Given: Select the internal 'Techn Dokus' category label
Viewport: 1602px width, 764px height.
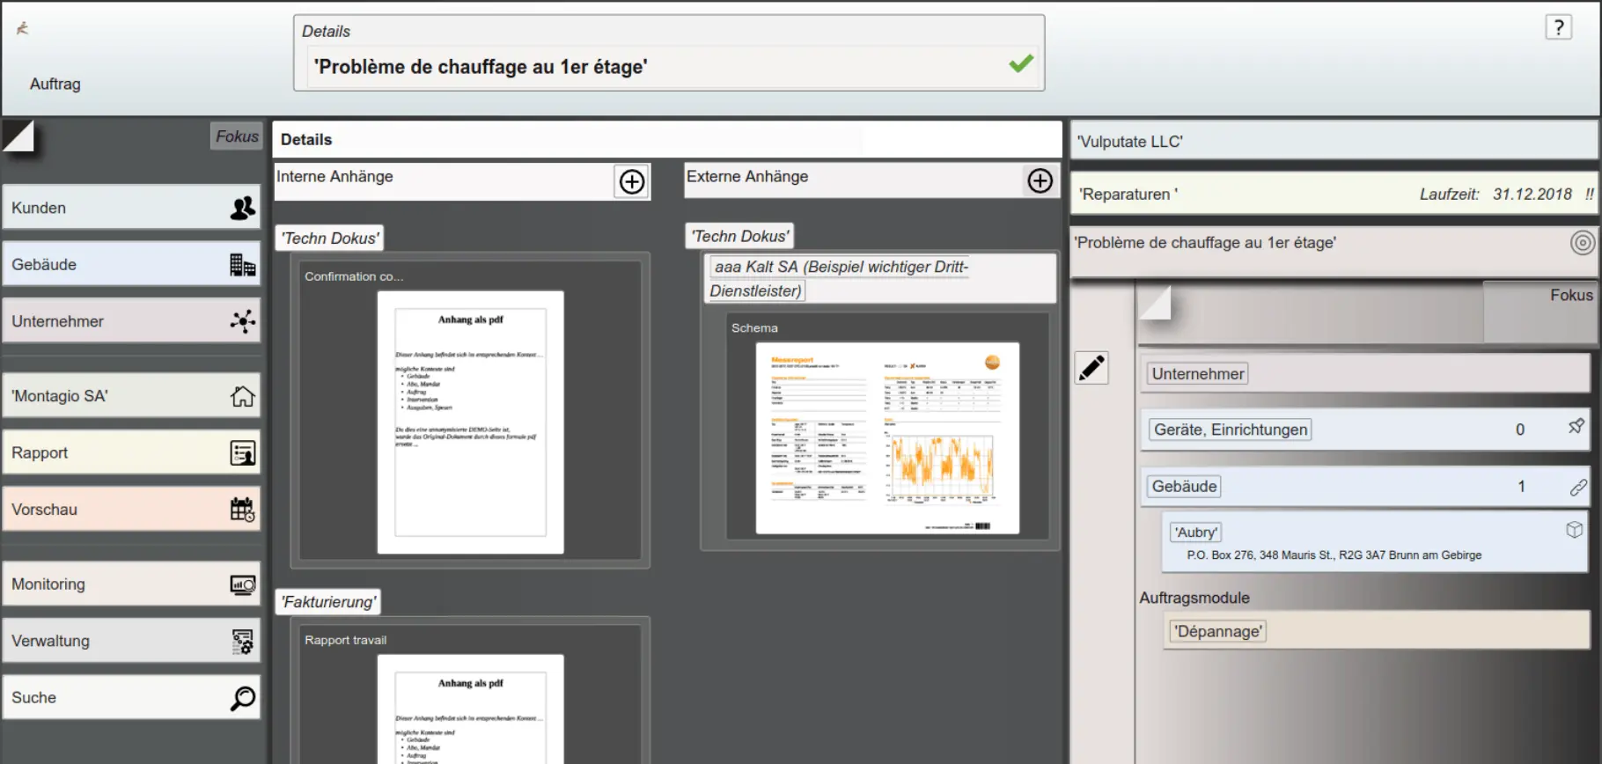Looking at the screenshot, I should (x=330, y=239).
